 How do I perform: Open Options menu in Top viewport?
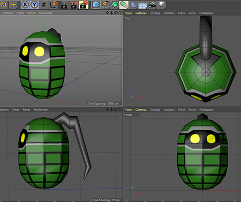point(169,13)
